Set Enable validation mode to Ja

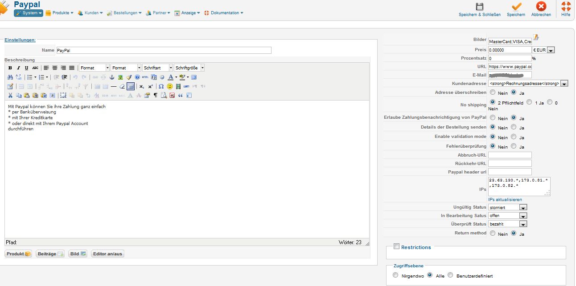click(x=514, y=137)
